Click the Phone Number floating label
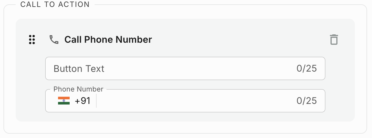372x138 pixels. pyautogui.click(x=78, y=89)
